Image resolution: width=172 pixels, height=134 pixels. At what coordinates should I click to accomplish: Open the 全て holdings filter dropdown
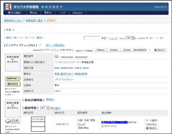(45, 108)
